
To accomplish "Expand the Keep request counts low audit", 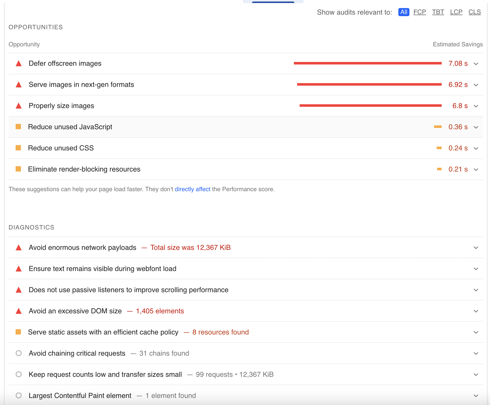I will point(476,374).
